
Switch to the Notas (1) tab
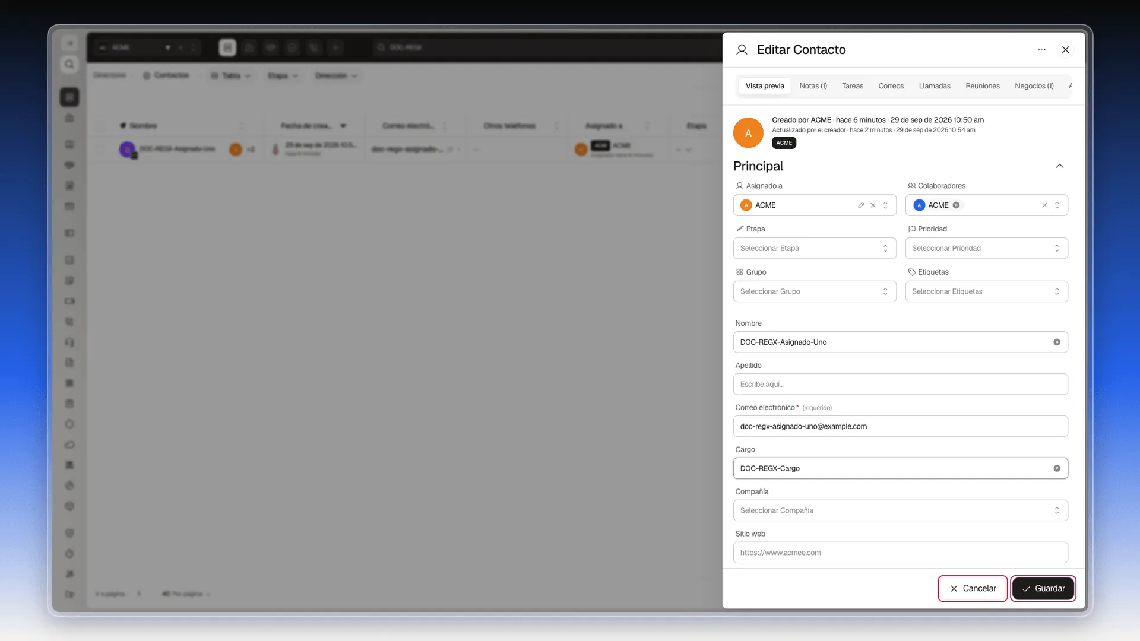(x=813, y=86)
